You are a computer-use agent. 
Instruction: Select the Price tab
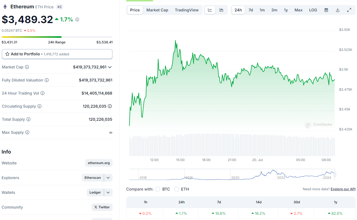coord(135,10)
